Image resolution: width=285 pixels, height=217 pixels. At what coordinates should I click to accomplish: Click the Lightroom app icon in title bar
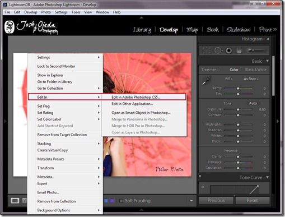pyautogui.click(x=6, y=4)
